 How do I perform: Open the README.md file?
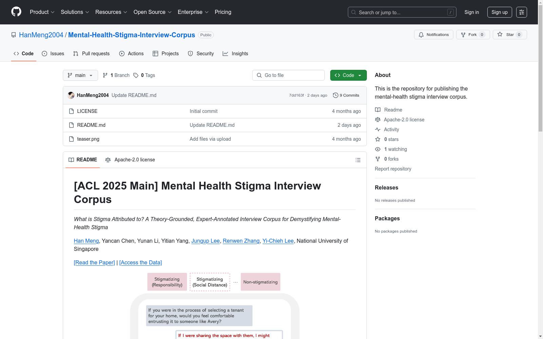tap(91, 125)
